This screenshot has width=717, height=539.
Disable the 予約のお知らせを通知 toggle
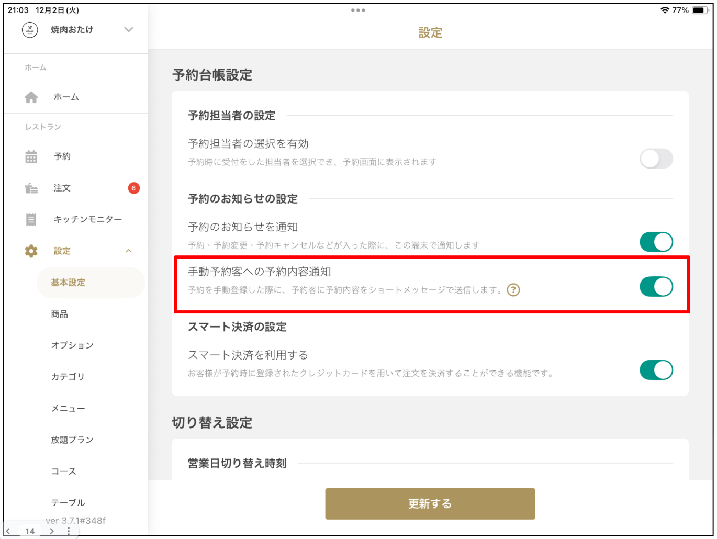(x=657, y=242)
